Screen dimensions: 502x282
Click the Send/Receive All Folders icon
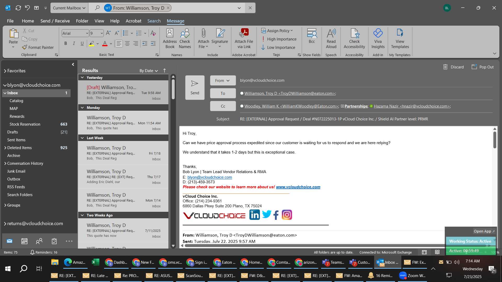(x=18, y=8)
